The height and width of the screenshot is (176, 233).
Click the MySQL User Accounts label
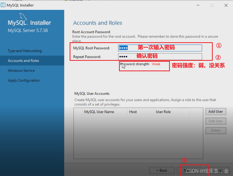(92, 93)
